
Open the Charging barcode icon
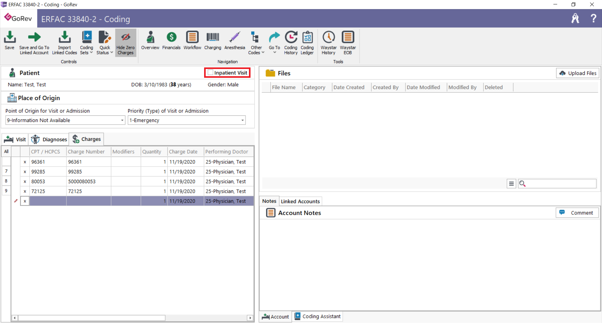(x=213, y=40)
